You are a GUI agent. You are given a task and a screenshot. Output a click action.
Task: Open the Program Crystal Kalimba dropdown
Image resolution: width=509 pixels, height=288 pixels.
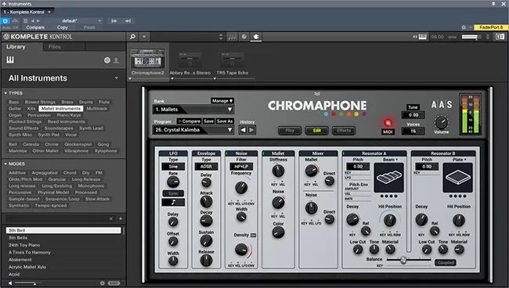[x=193, y=130]
